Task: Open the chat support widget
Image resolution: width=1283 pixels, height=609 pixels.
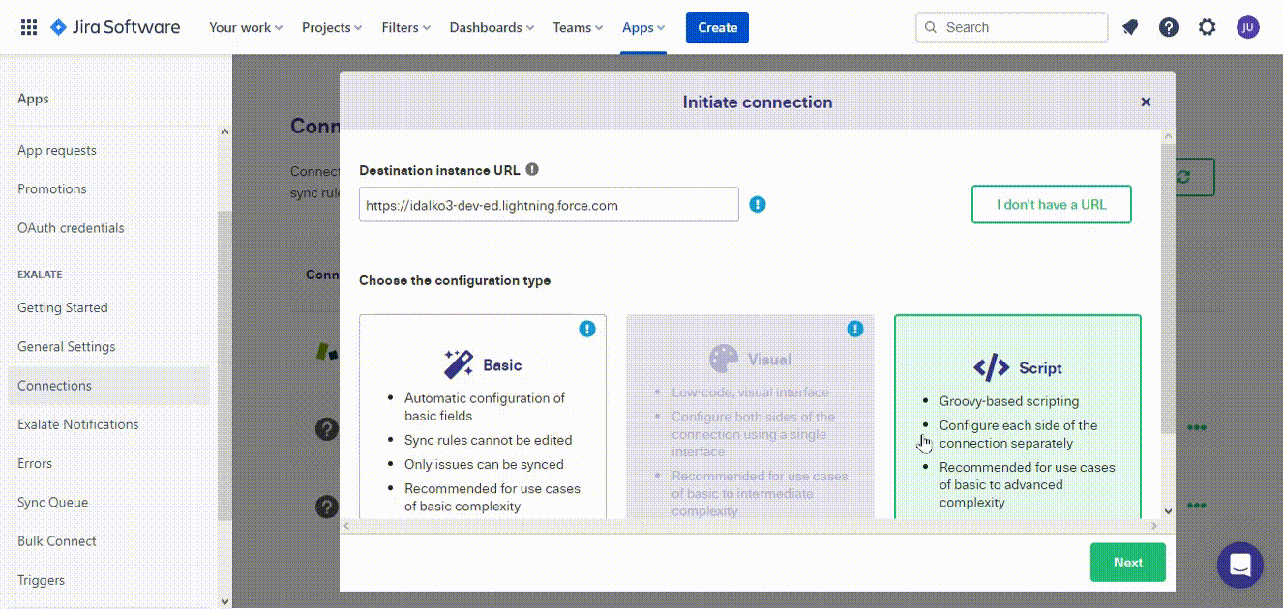Action: pos(1240,565)
